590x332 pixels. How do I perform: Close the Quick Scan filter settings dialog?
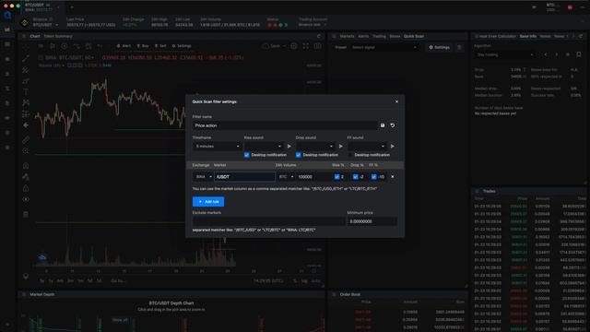[x=396, y=101]
